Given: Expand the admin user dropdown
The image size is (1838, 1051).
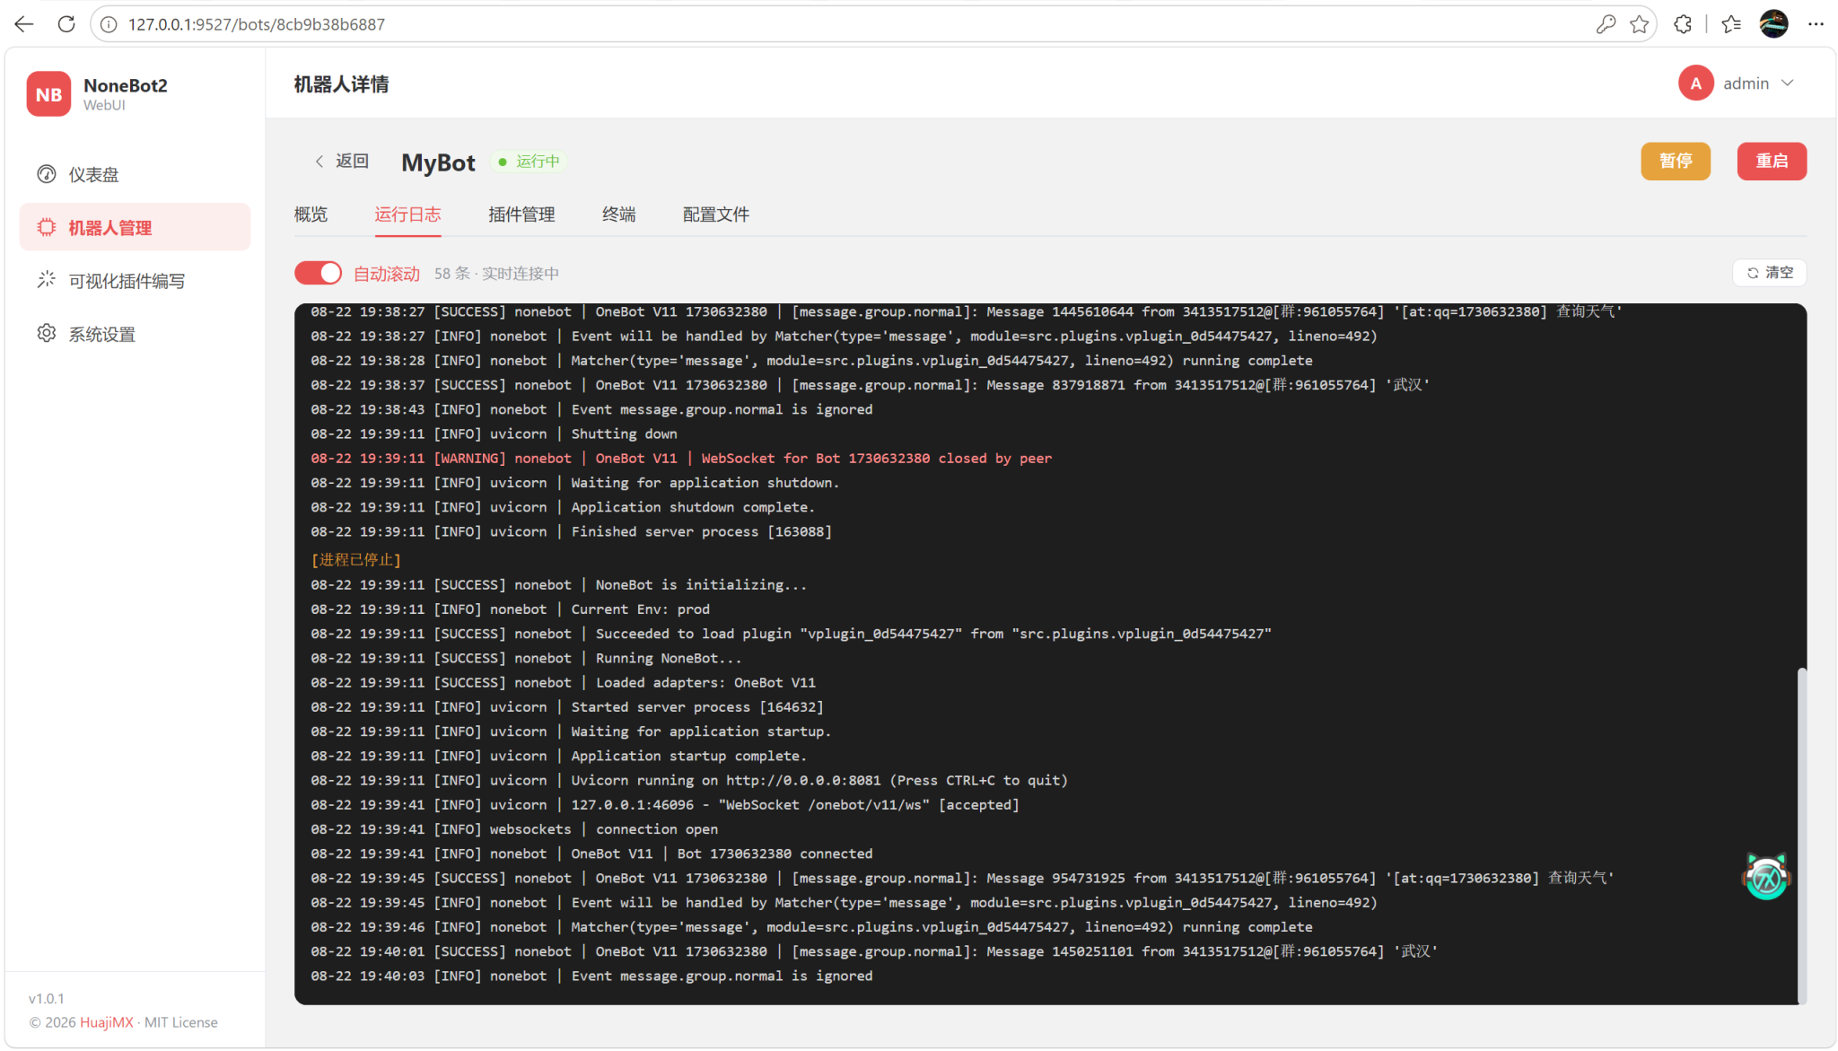Looking at the screenshot, I should [1787, 83].
